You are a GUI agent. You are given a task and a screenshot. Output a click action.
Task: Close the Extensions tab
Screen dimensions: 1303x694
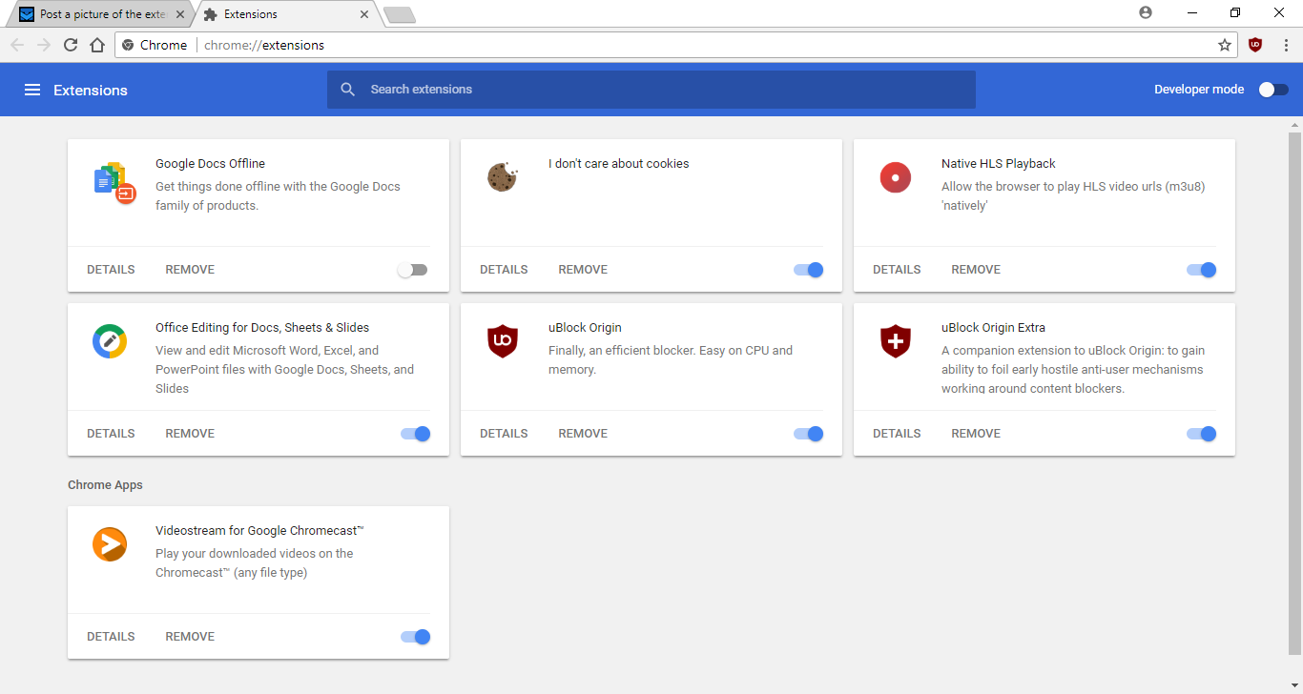[x=364, y=14]
